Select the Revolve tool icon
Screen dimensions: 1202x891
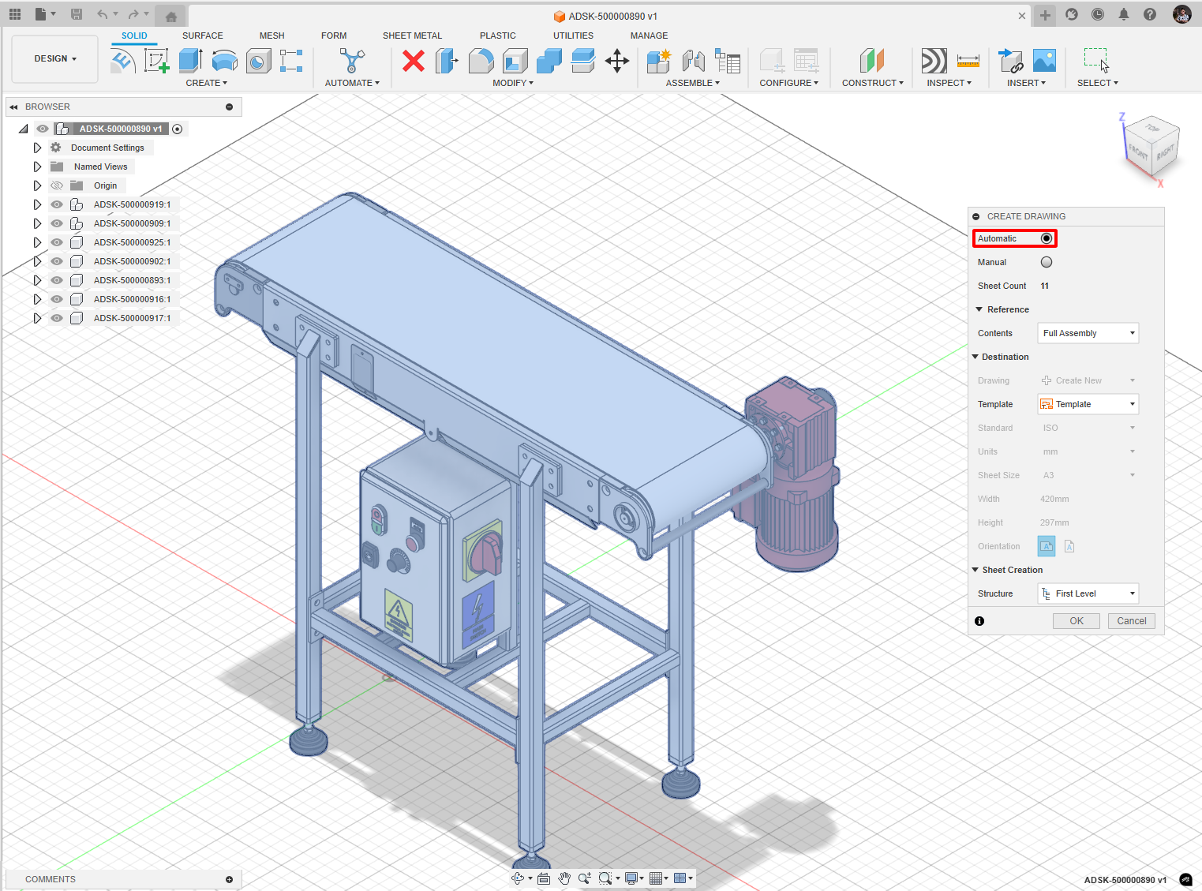[x=225, y=61]
